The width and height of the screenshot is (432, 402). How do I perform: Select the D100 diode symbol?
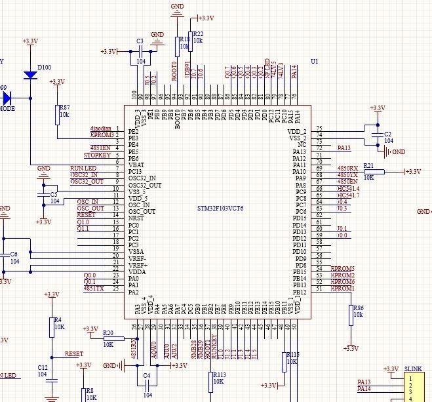coord(30,75)
